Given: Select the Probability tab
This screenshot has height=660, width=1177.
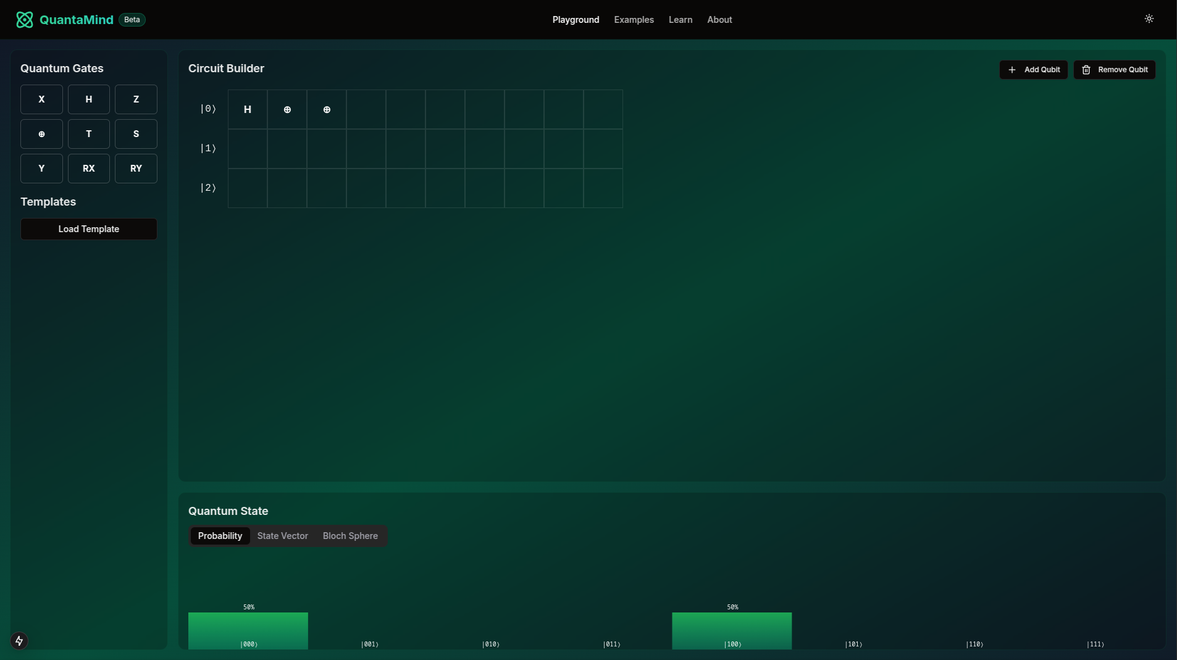Looking at the screenshot, I should (x=220, y=536).
